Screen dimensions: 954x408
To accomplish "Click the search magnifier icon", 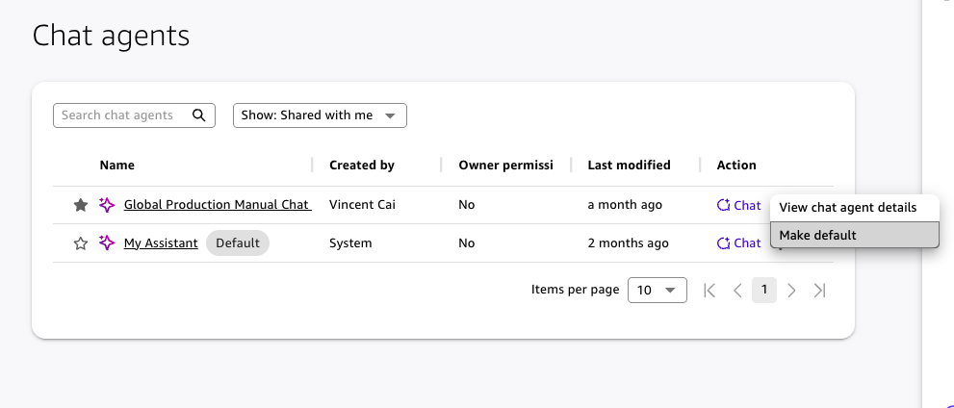I will [x=199, y=115].
